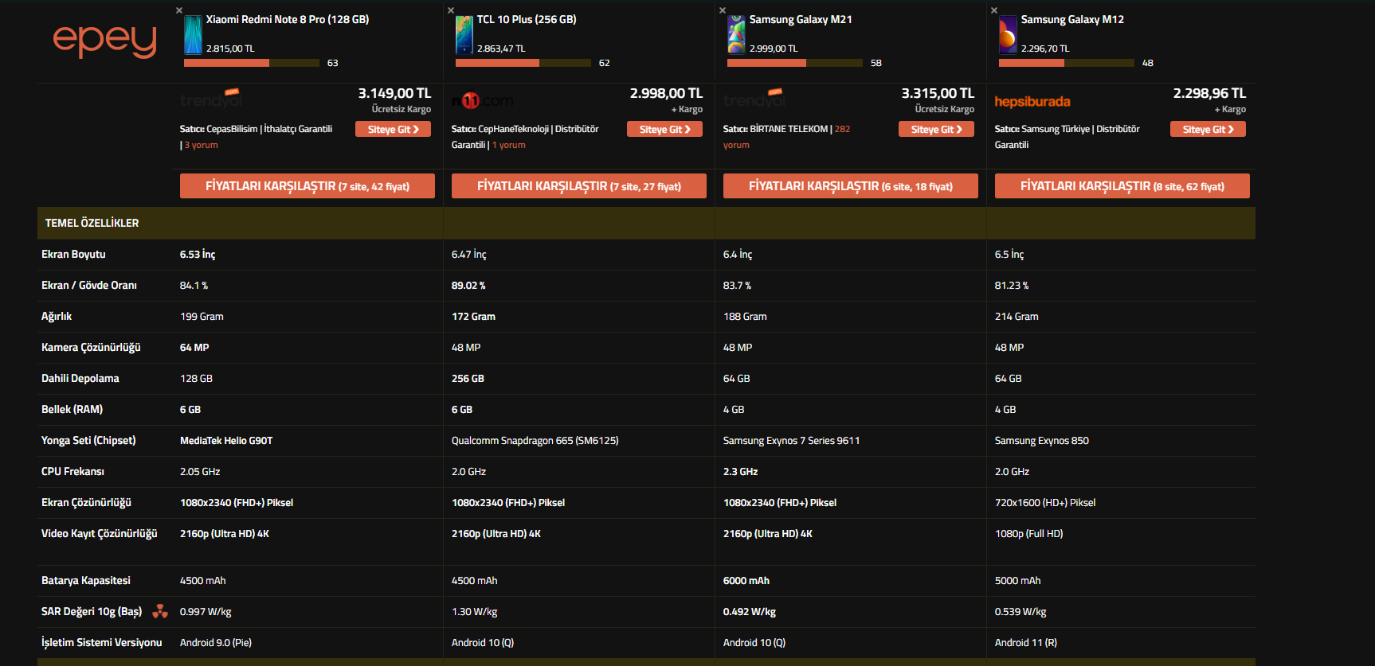
Task: Click the TCL 10 Plus score bar rated 62
Action: (x=523, y=63)
